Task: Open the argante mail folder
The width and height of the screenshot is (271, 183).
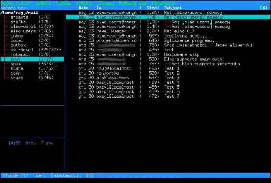Action: click(31, 17)
